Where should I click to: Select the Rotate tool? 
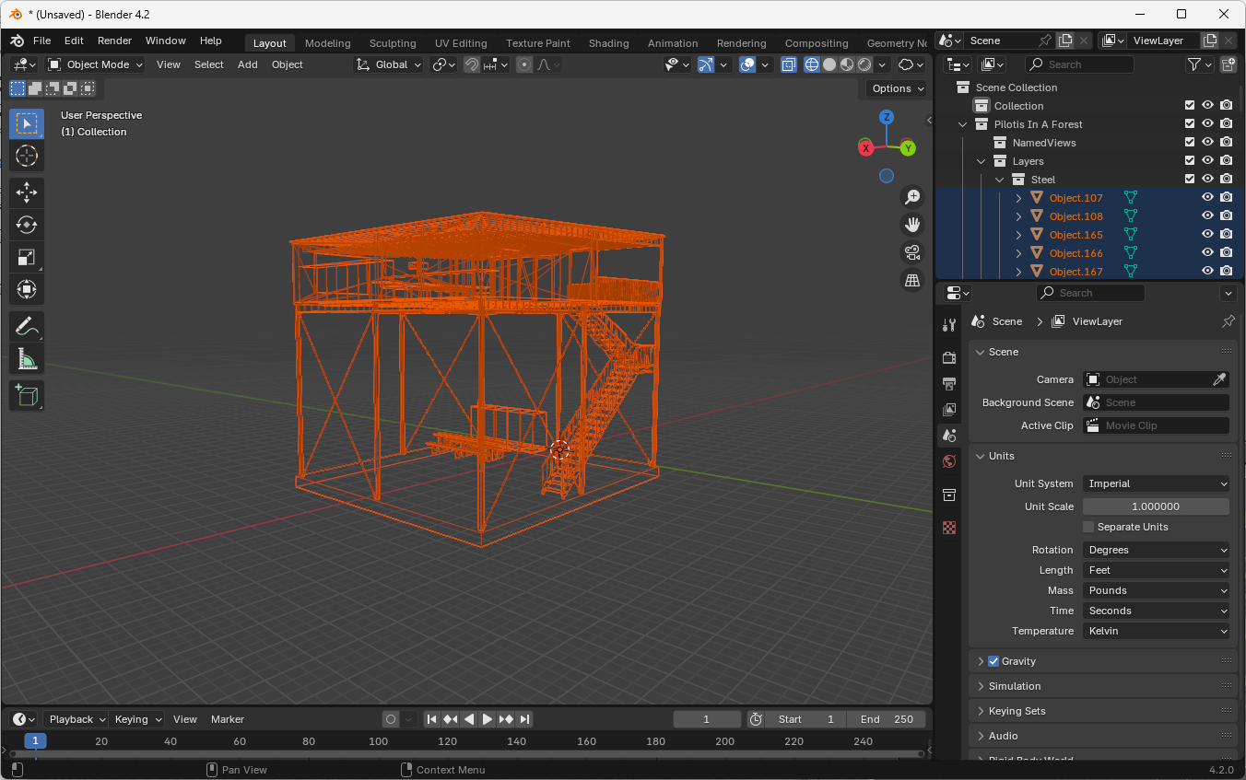[27, 225]
